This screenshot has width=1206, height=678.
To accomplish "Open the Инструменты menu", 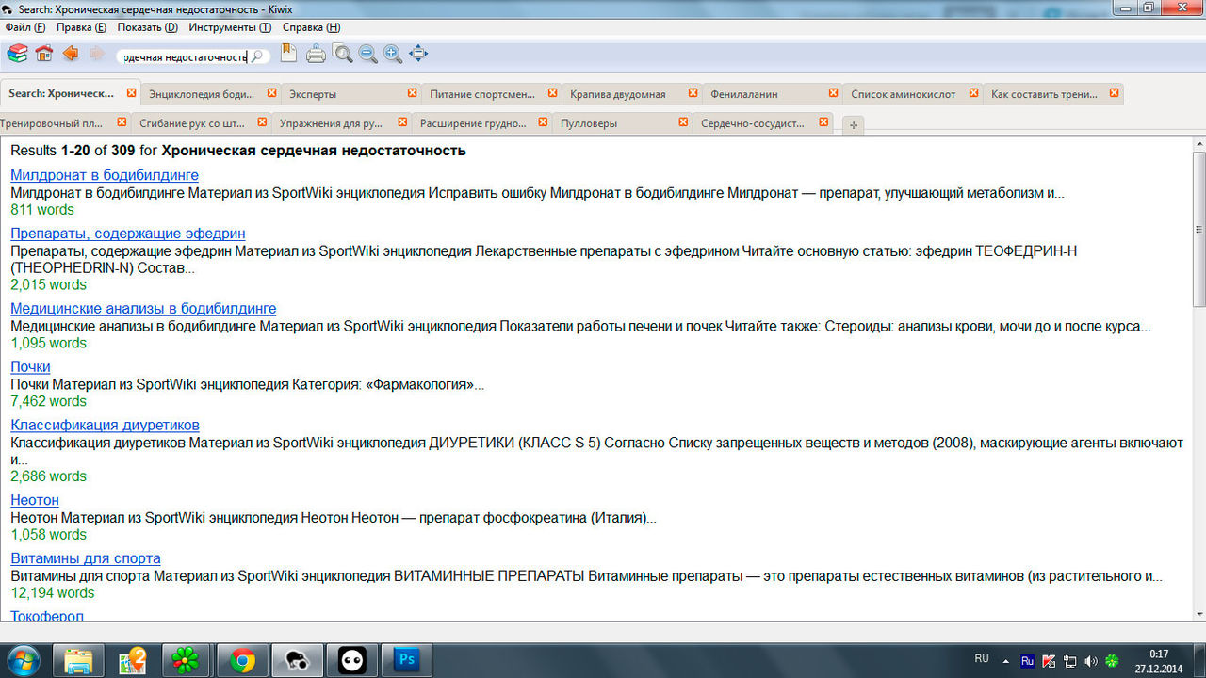I will (x=229, y=27).
